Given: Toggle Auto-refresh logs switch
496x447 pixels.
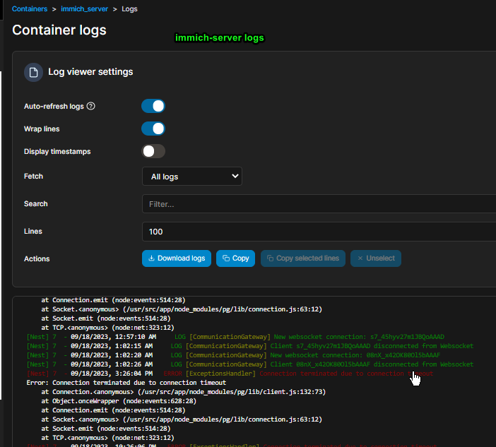Looking at the screenshot, I should coord(153,106).
